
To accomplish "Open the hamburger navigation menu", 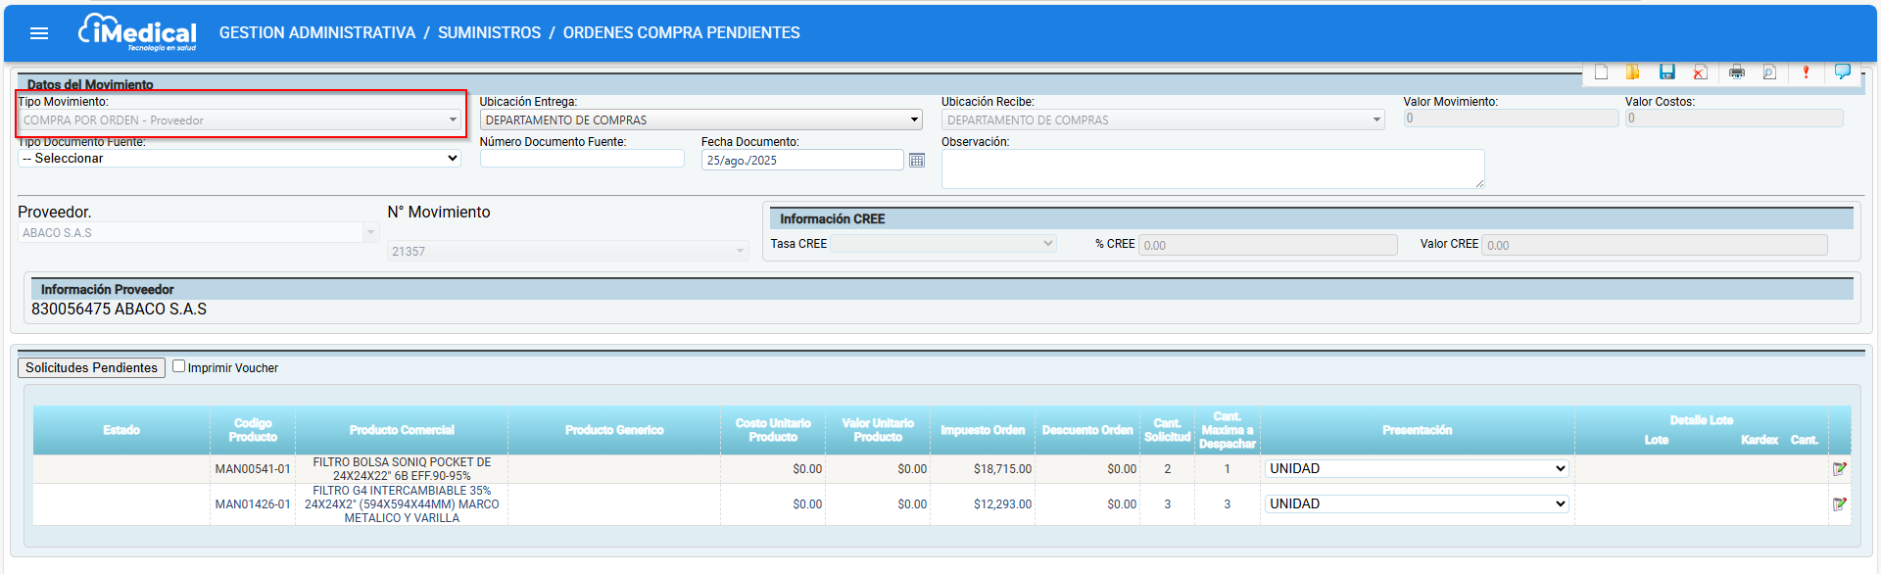I will (x=39, y=33).
